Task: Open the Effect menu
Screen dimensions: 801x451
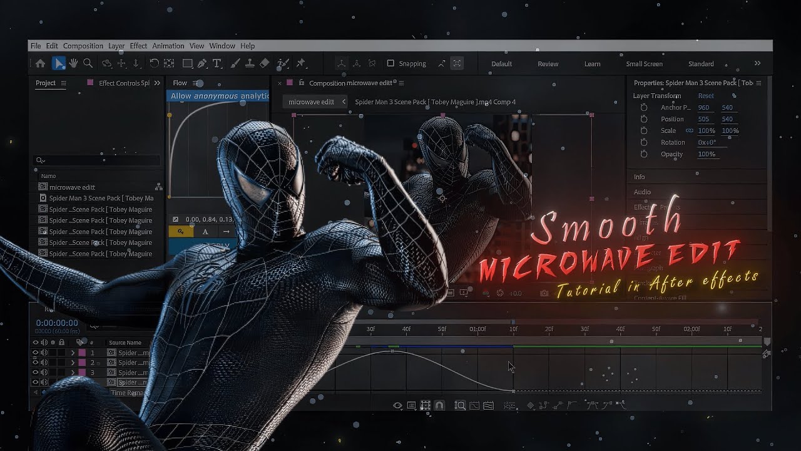Action: 138,46
